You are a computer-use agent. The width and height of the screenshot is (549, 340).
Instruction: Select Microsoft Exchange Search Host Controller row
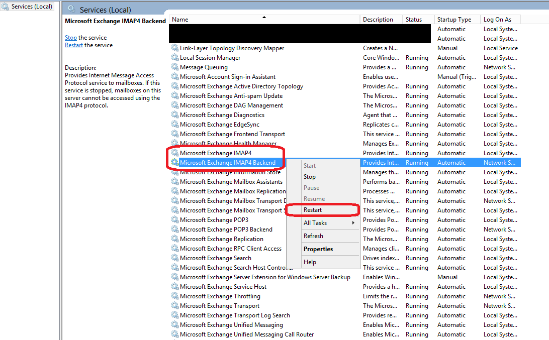click(x=345, y=268)
